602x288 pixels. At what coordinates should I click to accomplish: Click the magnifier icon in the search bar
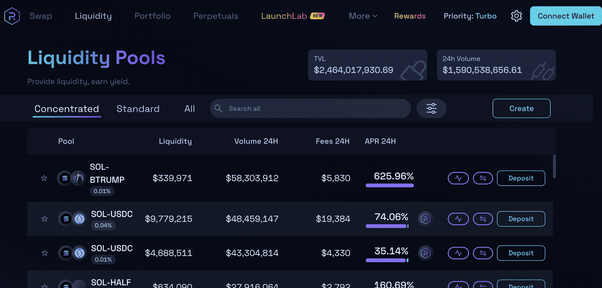218,109
